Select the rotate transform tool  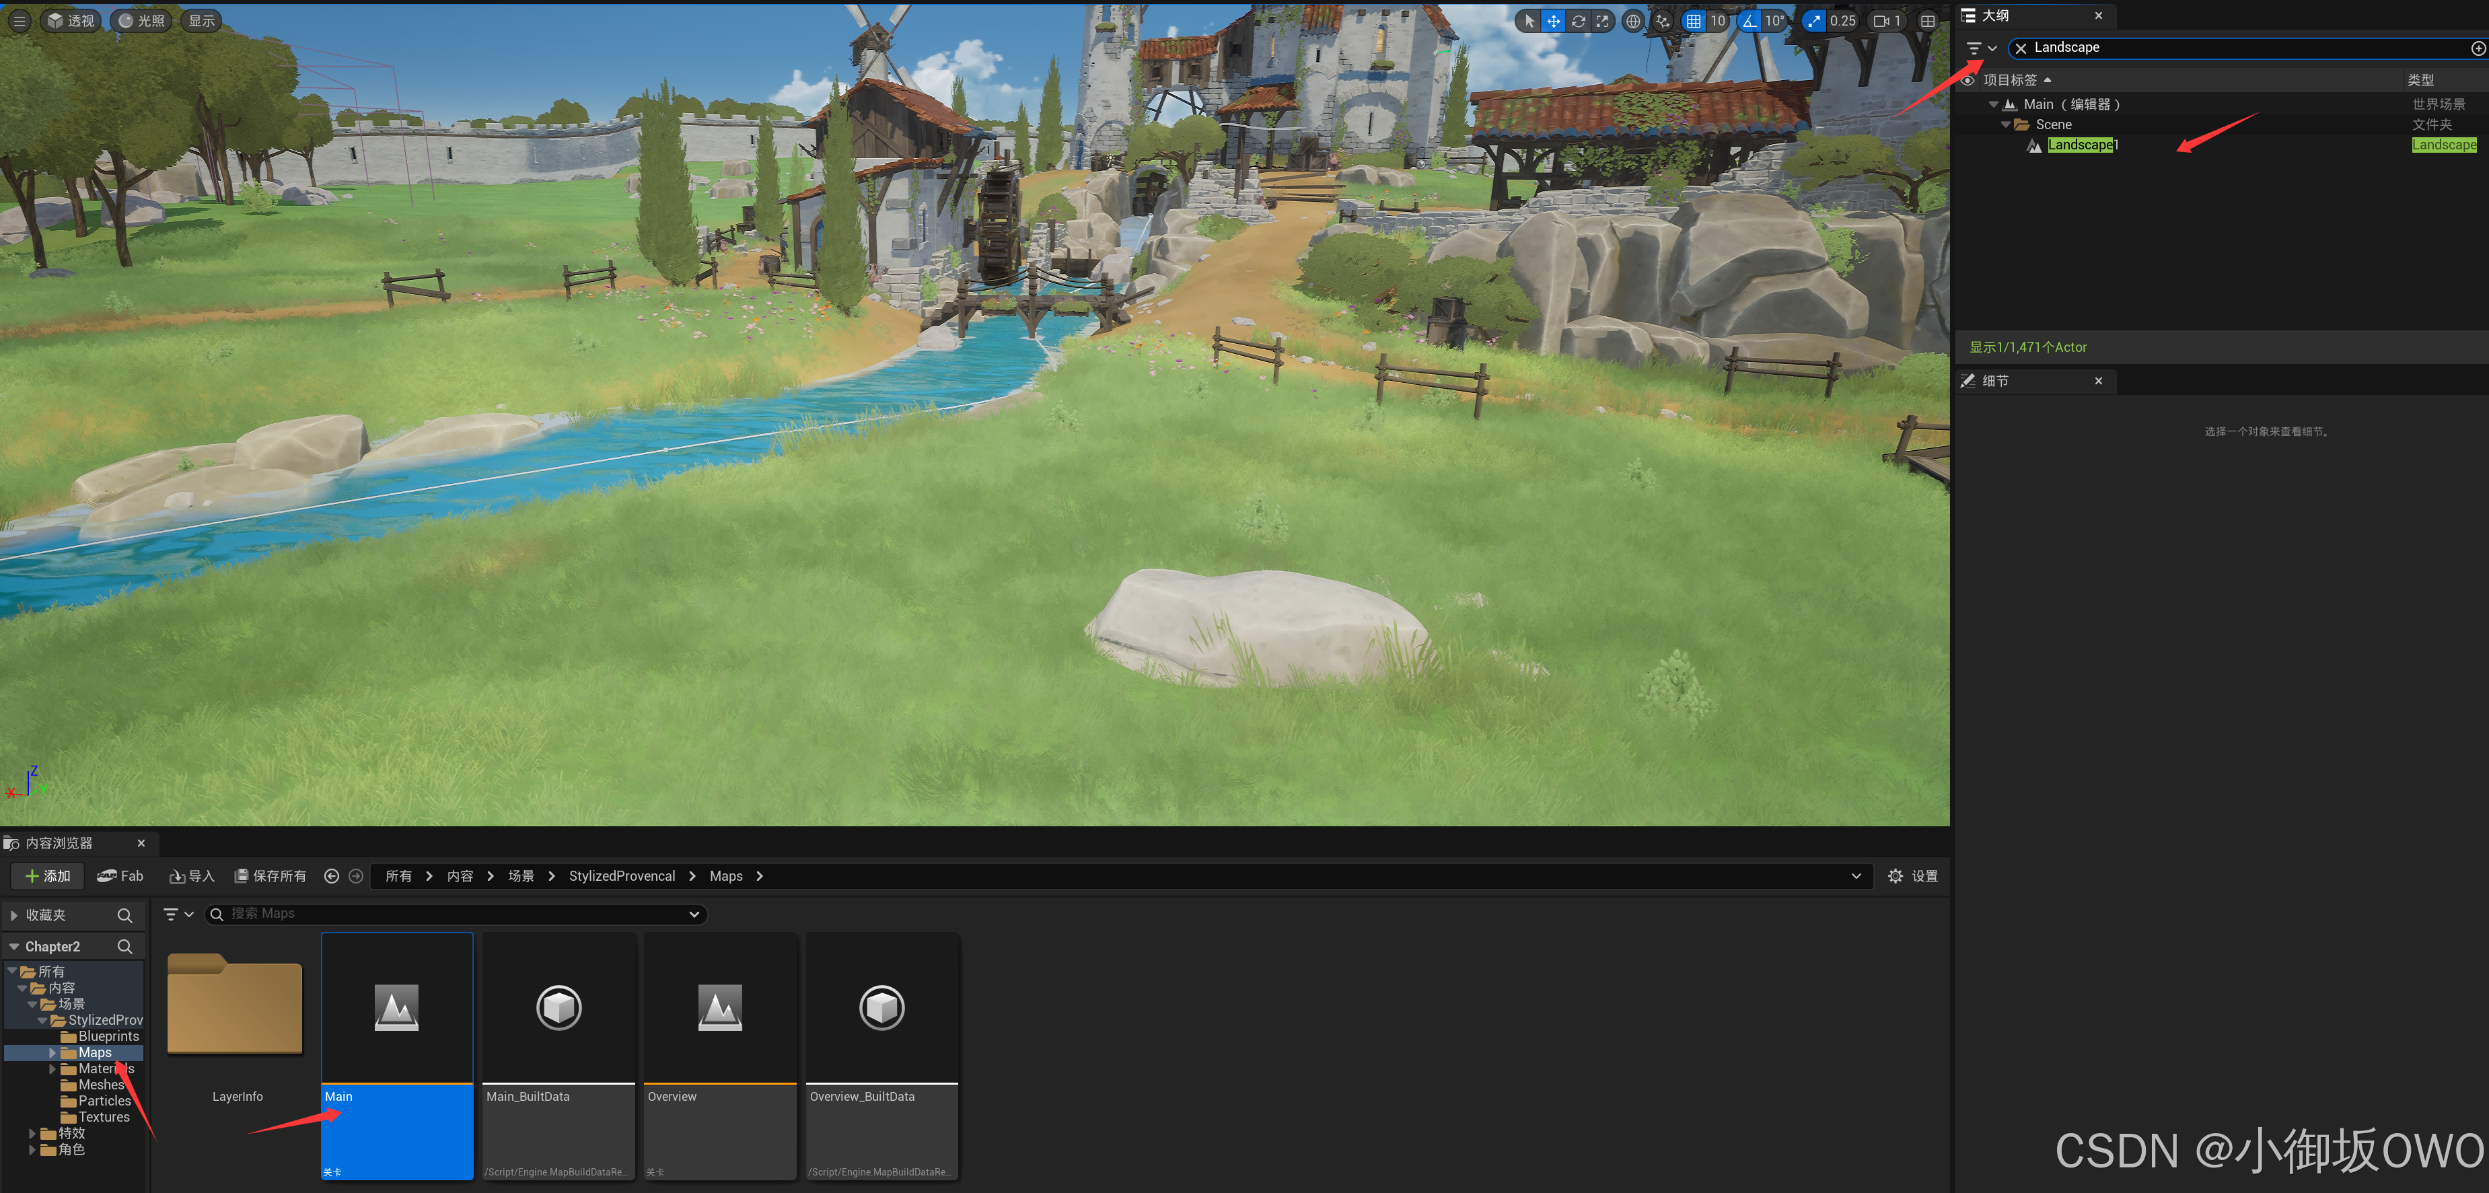tap(1578, 20)
